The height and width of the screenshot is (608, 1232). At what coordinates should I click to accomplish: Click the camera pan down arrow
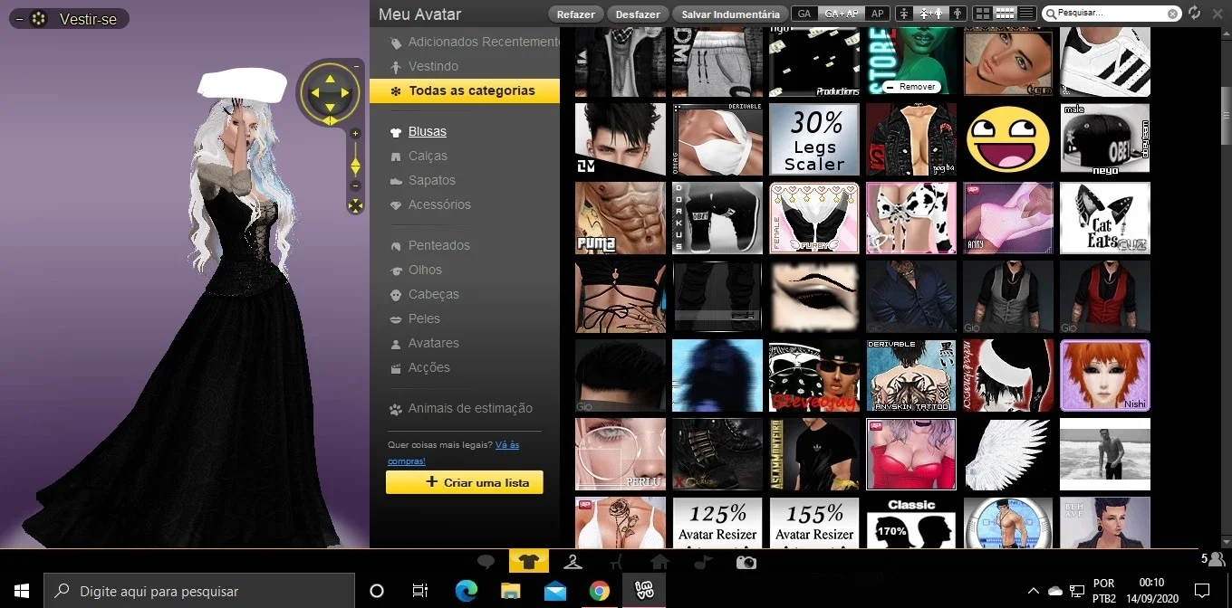coord(330,107)
